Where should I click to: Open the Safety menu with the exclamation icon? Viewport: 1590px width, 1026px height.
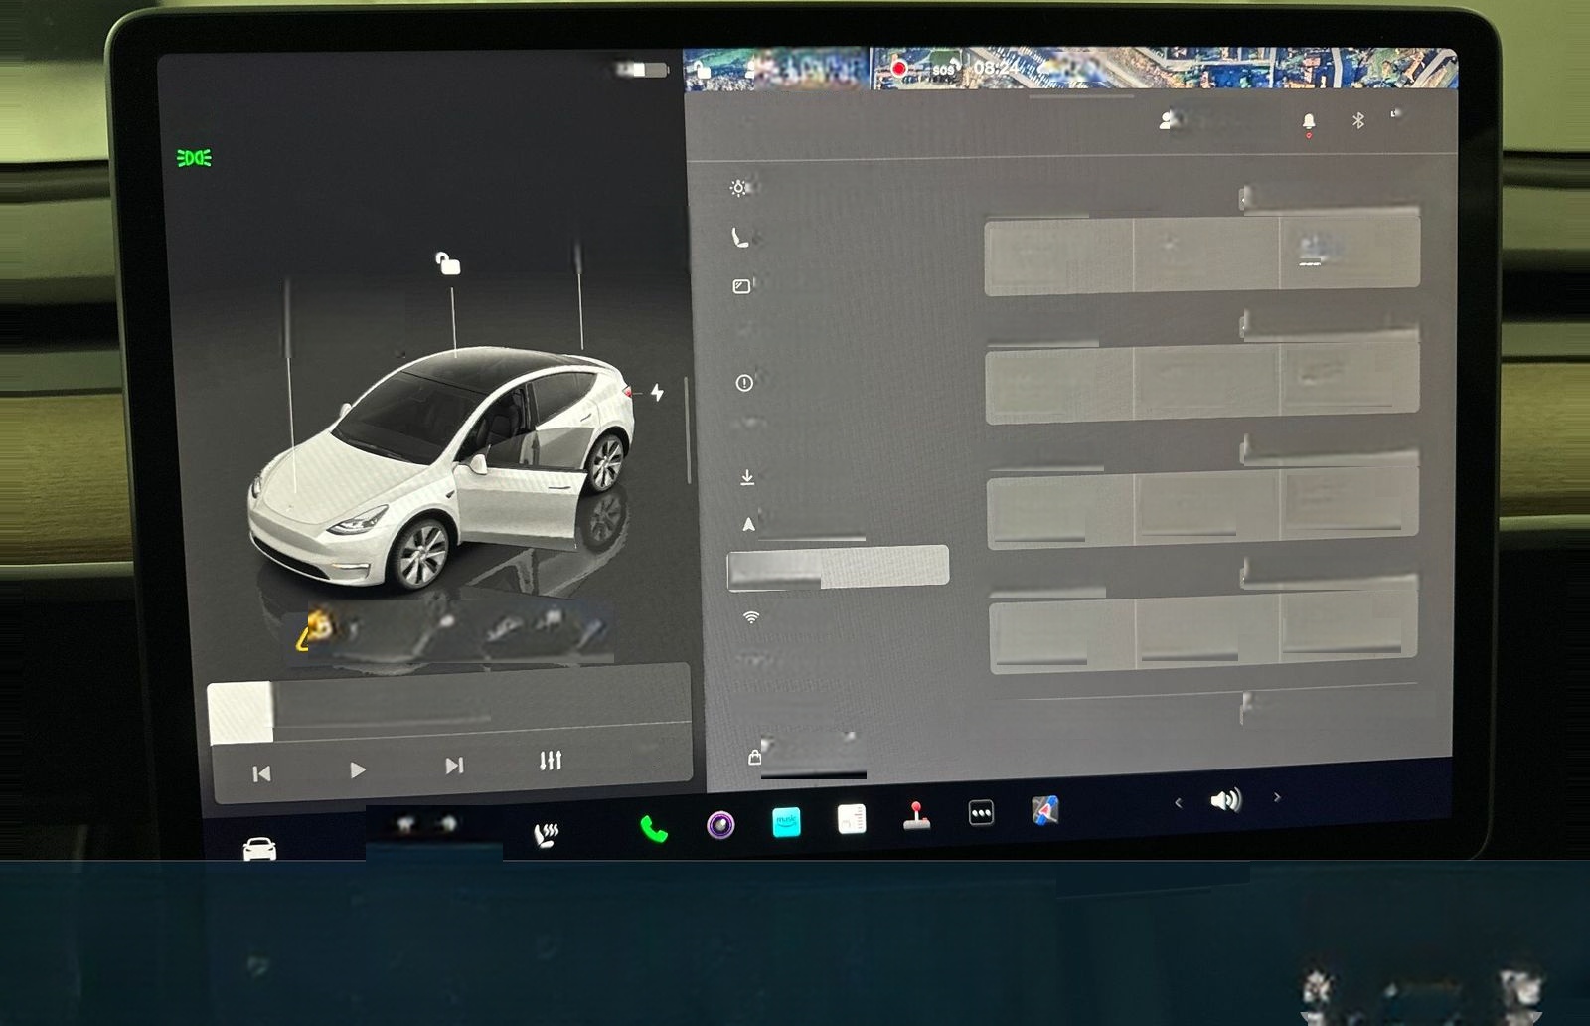tap(744, 383)
